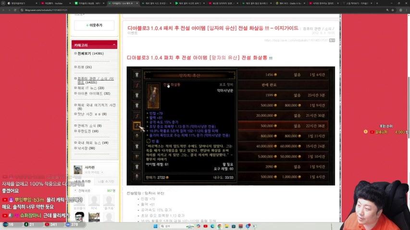The width and height of the screenshot is (410, 230).
Task: Select highlighted auction item icon at cursor
Action: (x=137, y=126)
